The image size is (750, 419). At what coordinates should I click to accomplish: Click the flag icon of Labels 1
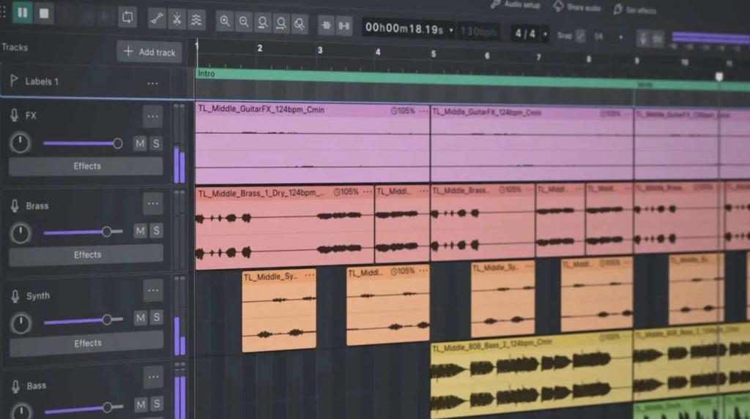tap(14, 80)
